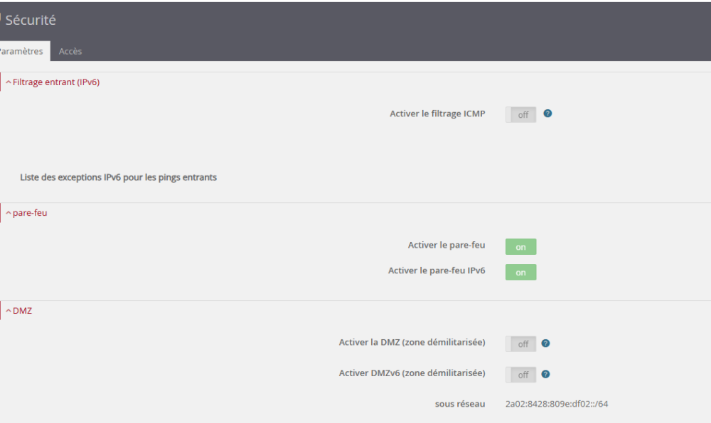Click the subnet address 2a02:8428:809e:df02::/64
The width and height of the screenshot is (711, 423).
click(557, 405)
